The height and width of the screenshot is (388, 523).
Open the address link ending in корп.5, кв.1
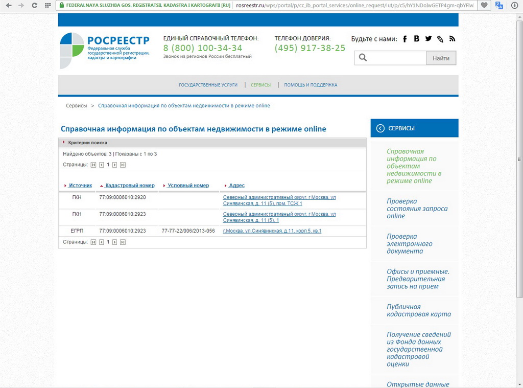tap(272, 231)
